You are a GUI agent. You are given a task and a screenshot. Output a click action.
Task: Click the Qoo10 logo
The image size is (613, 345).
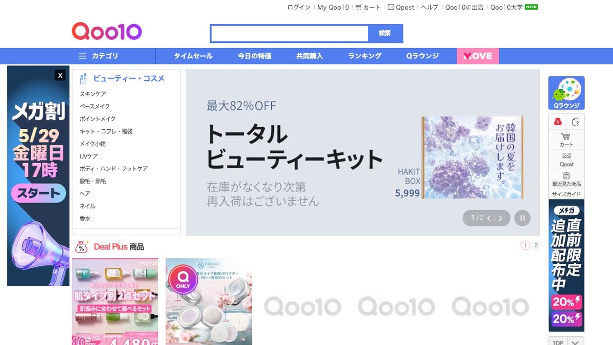click(x=107, y=32)
